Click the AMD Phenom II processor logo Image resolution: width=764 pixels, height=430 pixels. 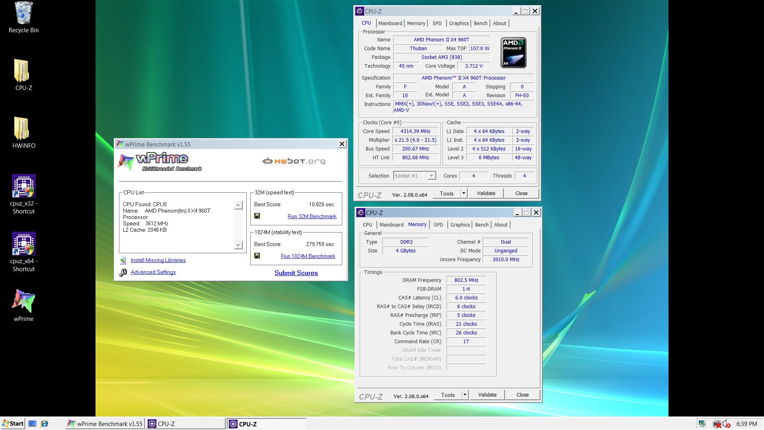[x=513, y=53]
